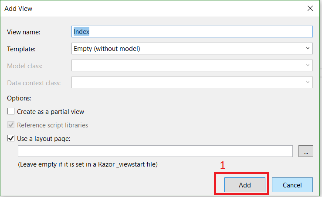Click the layout page path text box

pyautogui.click(x=155, y=151)
